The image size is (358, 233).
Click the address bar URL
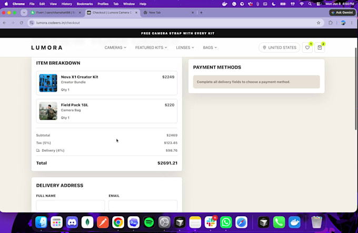[x=58, y=23]
